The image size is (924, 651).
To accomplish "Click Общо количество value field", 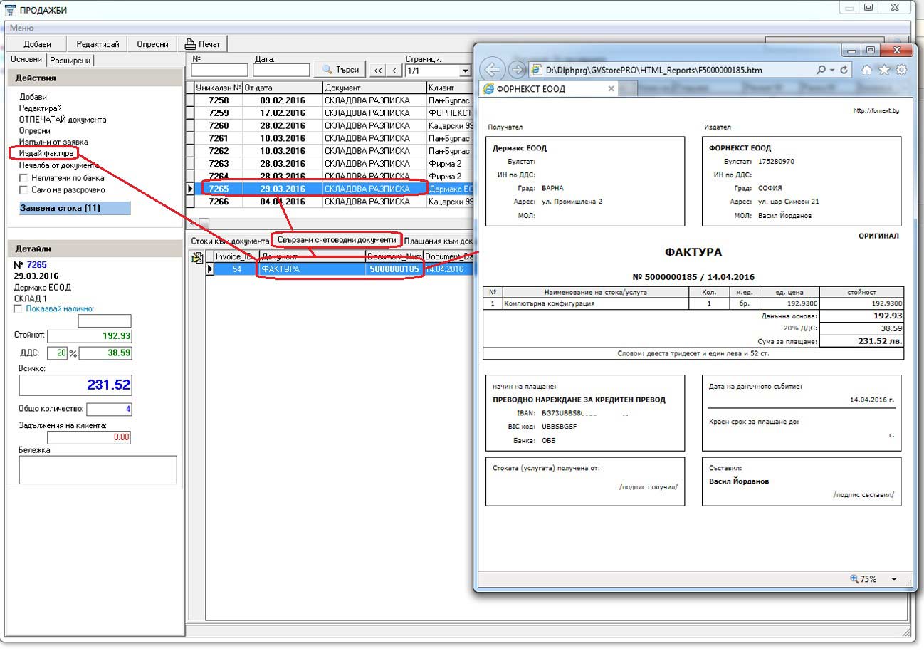I will pyautogui.click(x=109, y=409).
